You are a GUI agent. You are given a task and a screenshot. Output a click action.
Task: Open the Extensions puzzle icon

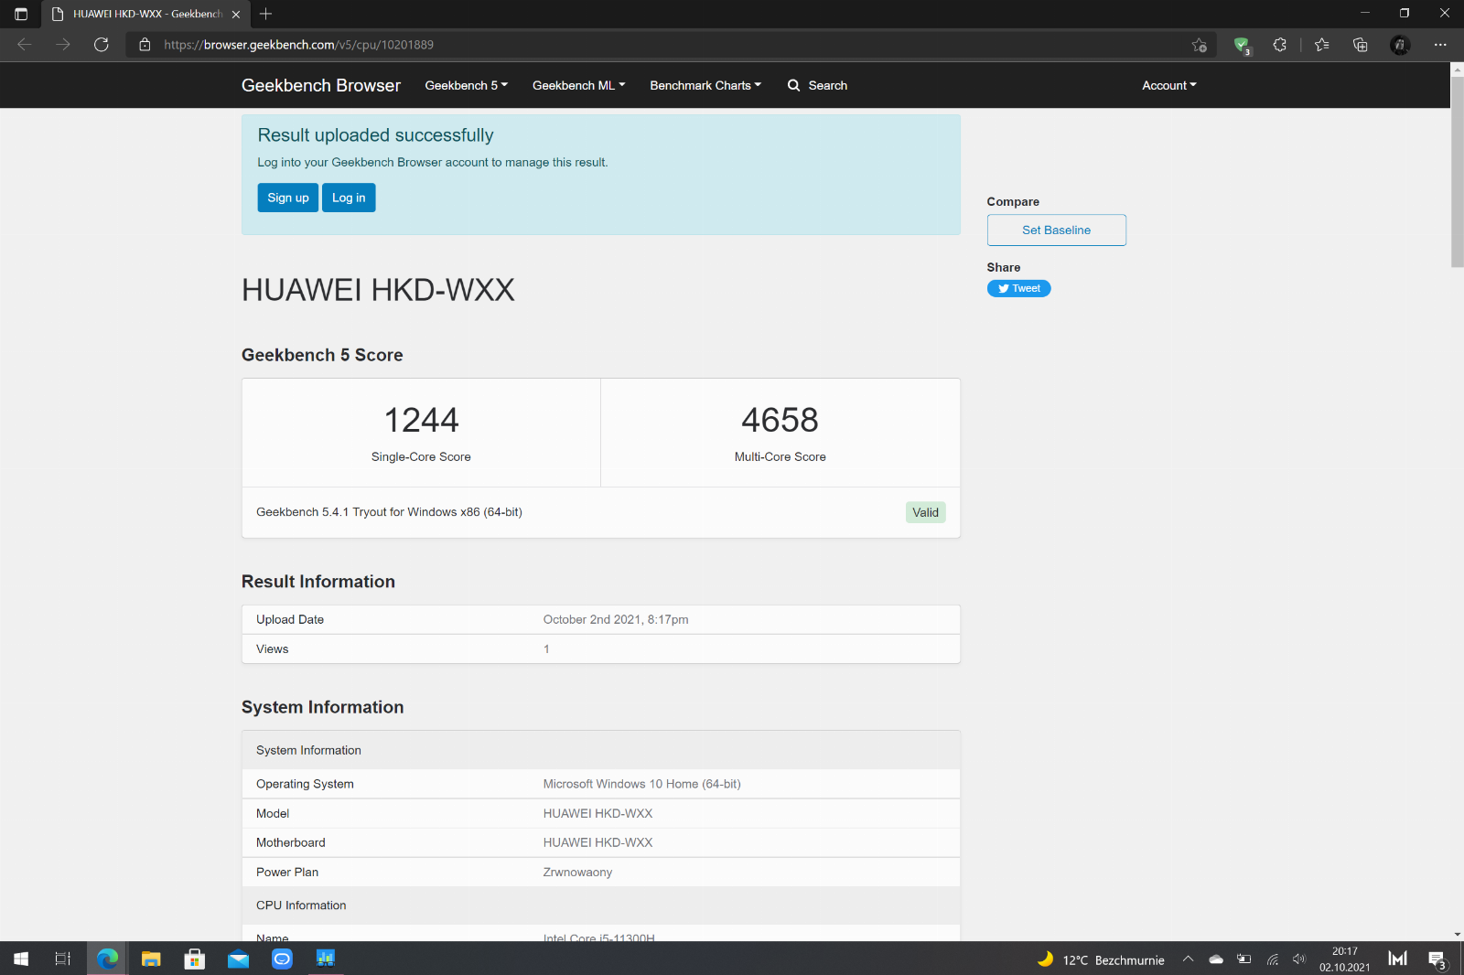click(x=1280, y=45)
